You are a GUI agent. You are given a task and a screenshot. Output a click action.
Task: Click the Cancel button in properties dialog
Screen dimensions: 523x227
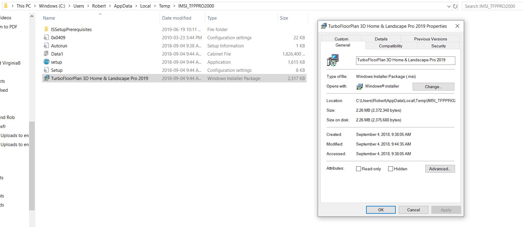coord(413,210)
